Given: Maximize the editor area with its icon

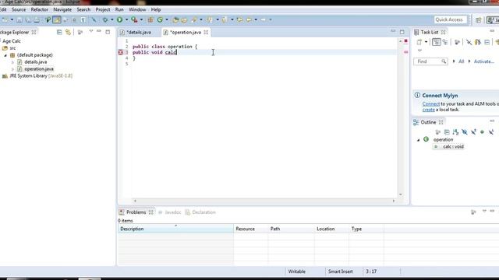Looking at the screenshot, I should pyautogui.click(x=402, y=32).
